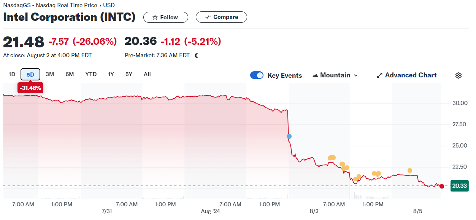Open chart settings gear icon
The height and width of the screenshot is (220, 476).
coord(458,75)
